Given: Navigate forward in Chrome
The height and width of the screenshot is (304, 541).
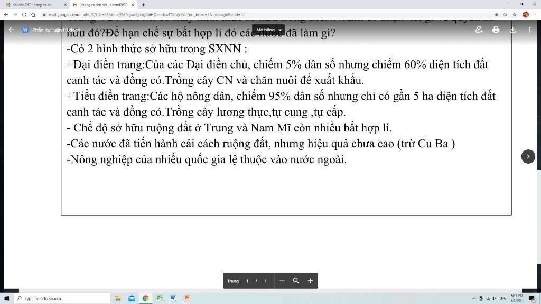Looking at the screenshot, I should (x=15, y=14).
